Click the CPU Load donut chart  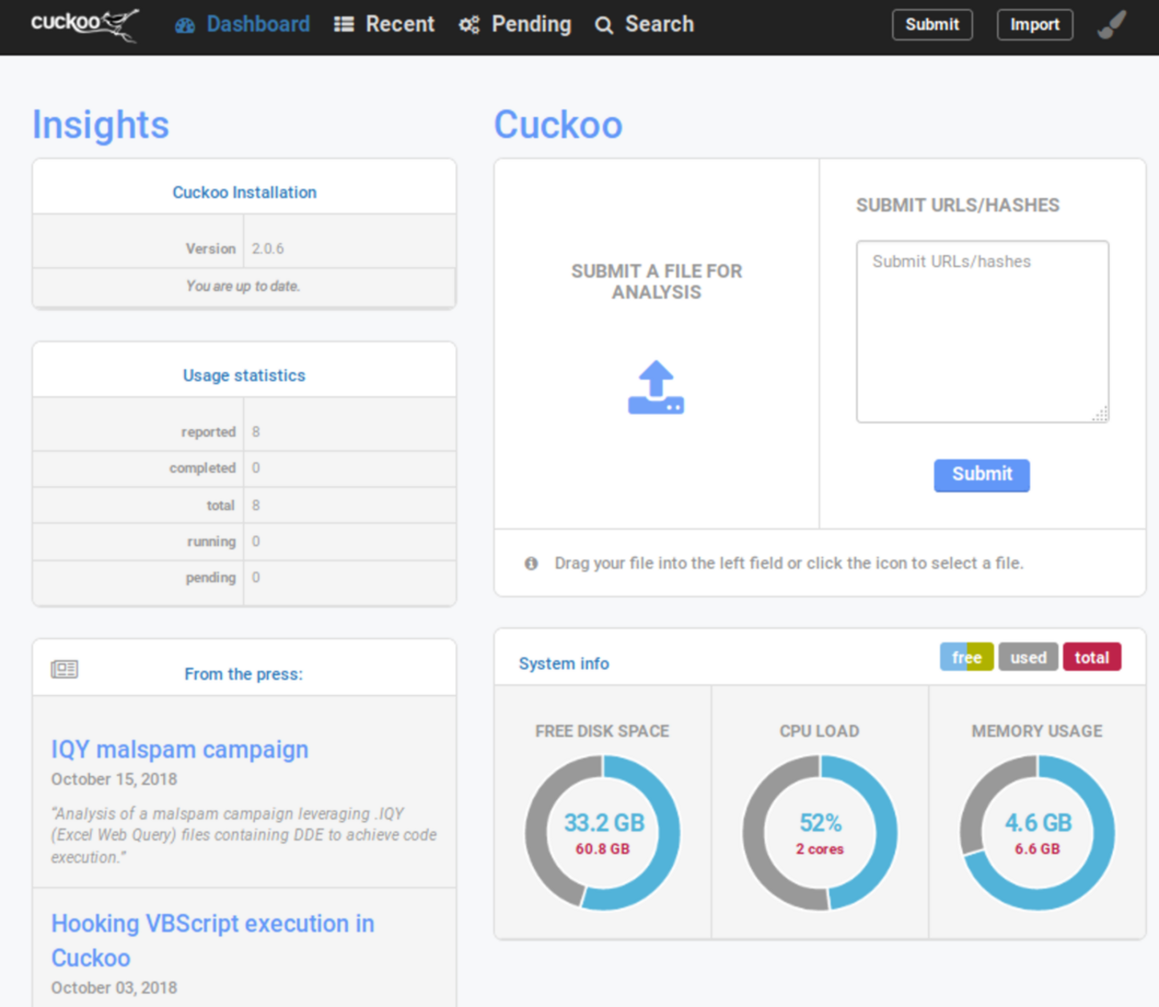click(x=819, y=833)
